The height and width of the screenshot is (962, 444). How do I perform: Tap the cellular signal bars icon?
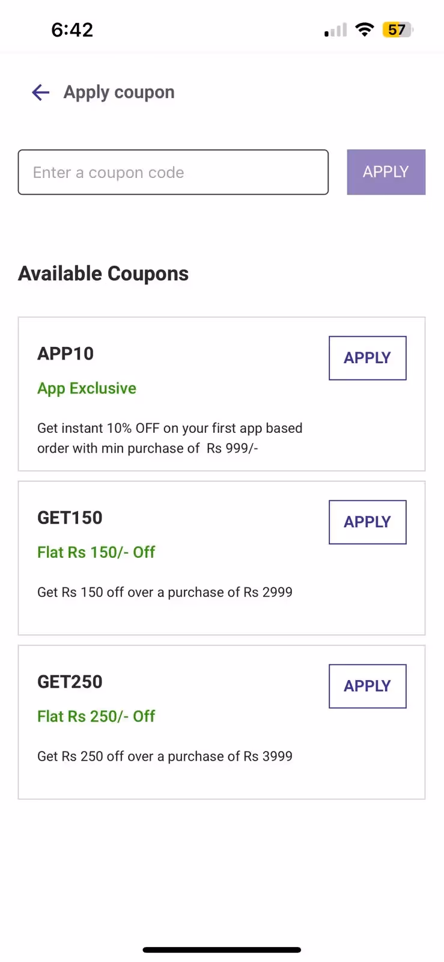point(335,30)
